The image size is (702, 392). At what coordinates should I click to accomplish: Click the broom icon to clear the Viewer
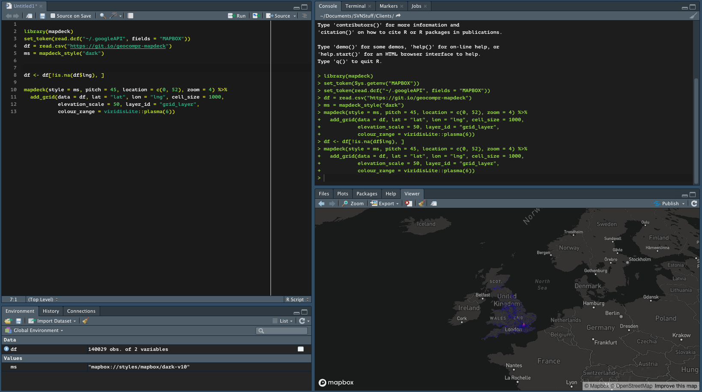tap(421, 203)
